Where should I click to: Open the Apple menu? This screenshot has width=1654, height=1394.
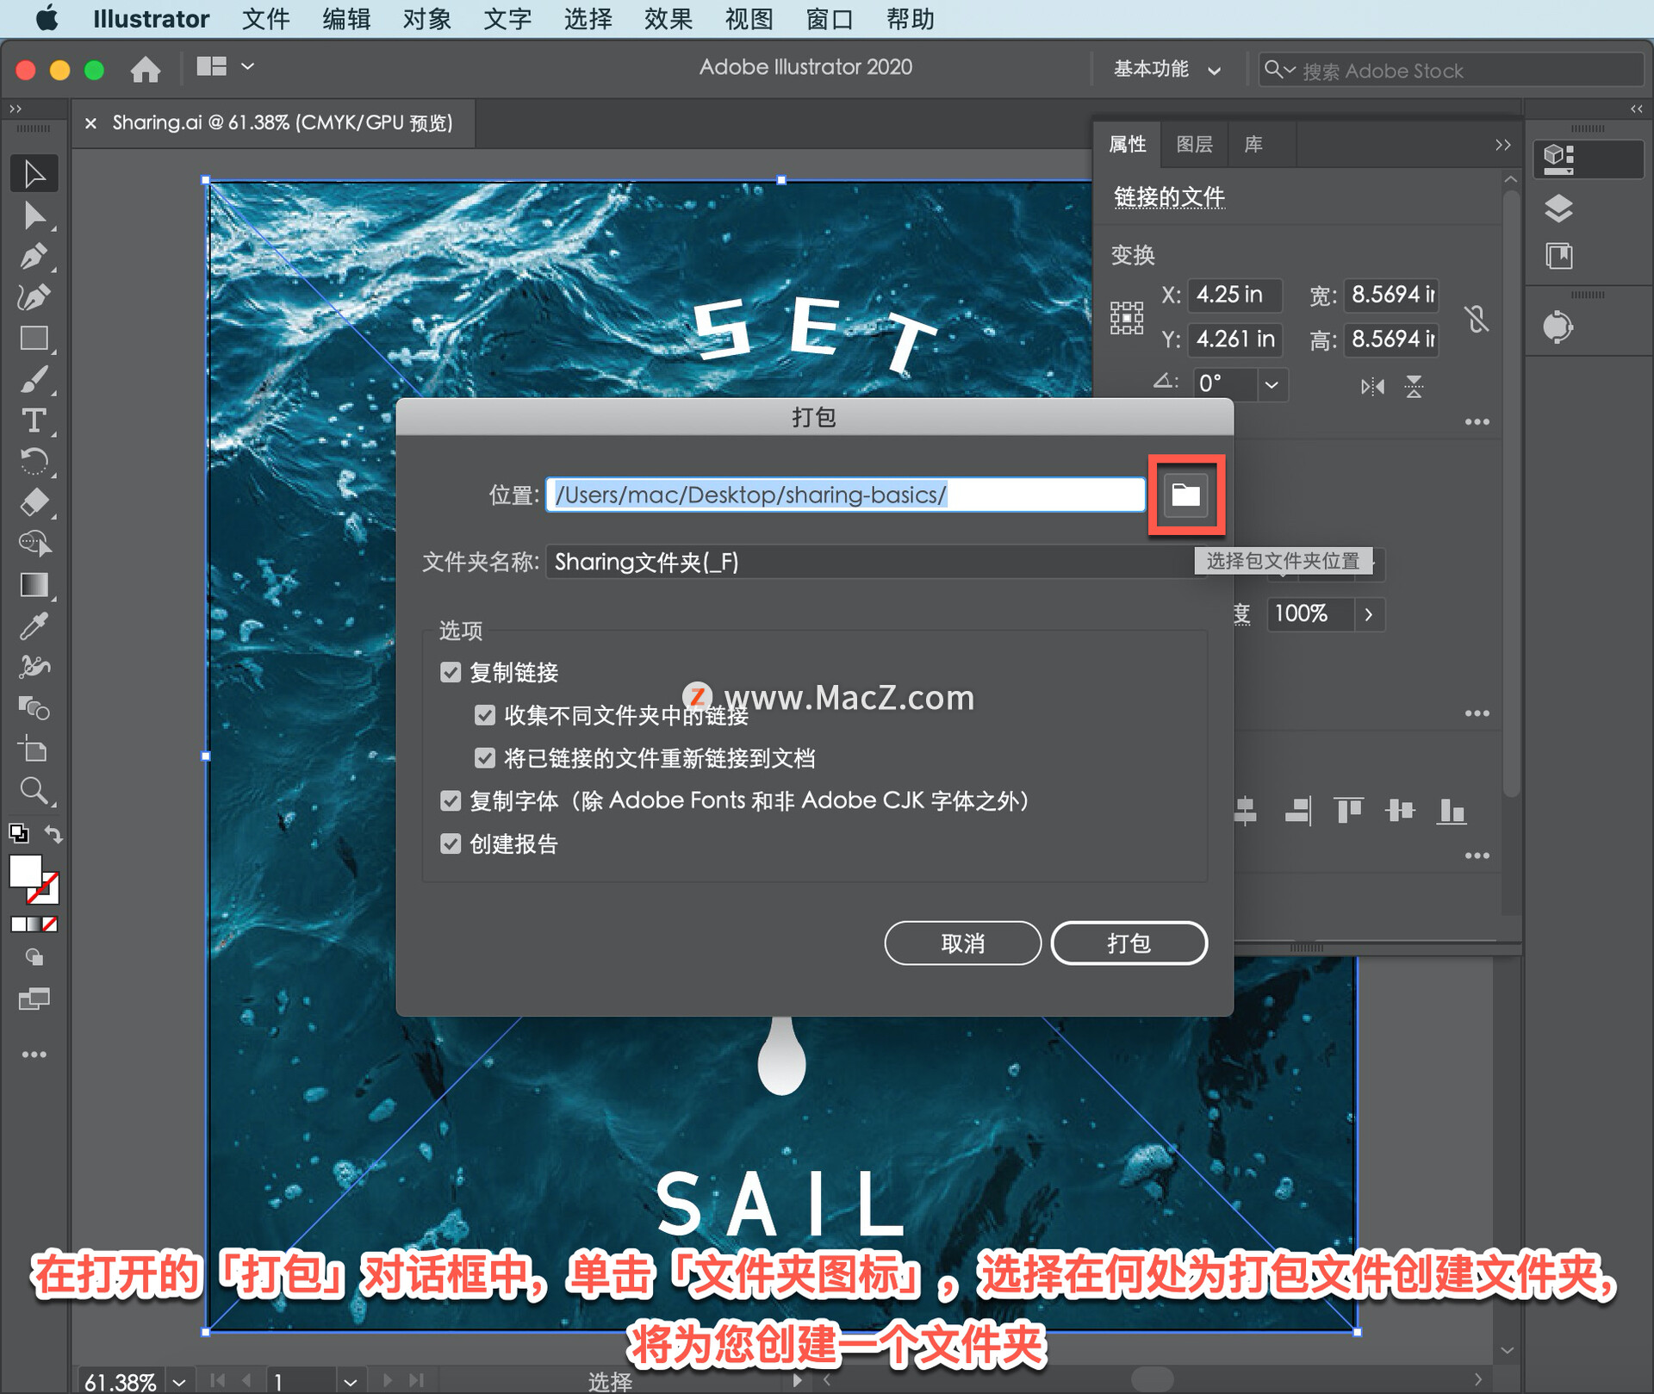pyautogui.click(x=47, y=18)
